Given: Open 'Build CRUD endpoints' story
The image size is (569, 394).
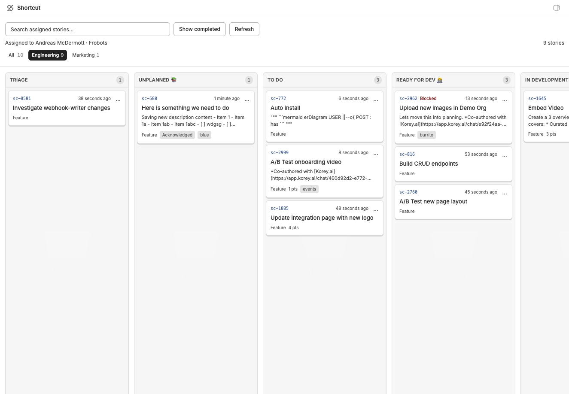Looking at the screenshot, I should (x=429, y=164).
